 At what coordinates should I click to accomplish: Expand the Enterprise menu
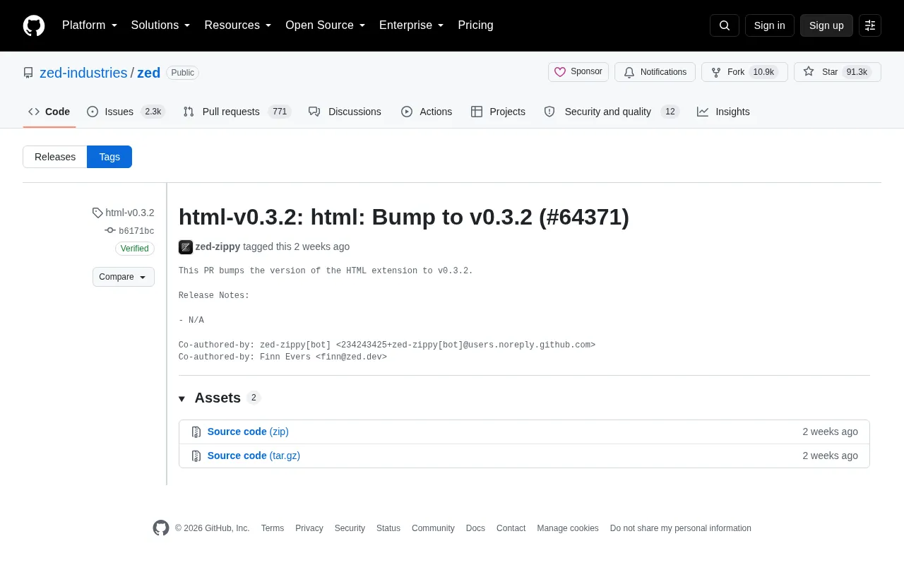[412, 25]
